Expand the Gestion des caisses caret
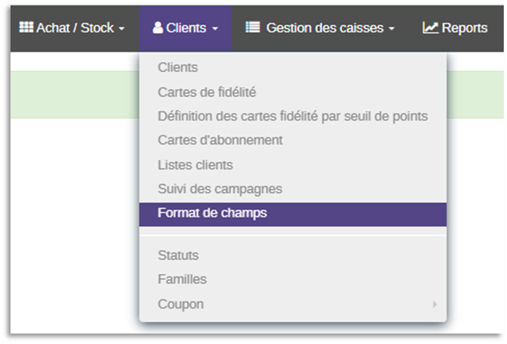The height and width of the screenshot is (344, 507). click(391, 28)
